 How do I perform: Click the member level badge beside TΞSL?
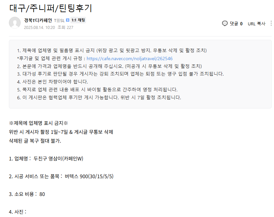(x=68, y=20)
